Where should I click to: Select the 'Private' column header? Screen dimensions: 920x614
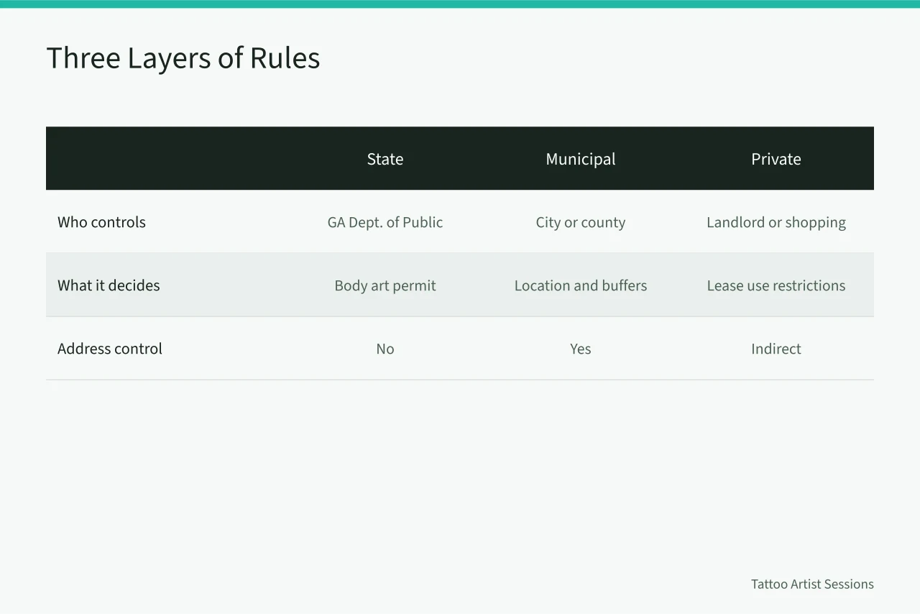pos(776,159)
